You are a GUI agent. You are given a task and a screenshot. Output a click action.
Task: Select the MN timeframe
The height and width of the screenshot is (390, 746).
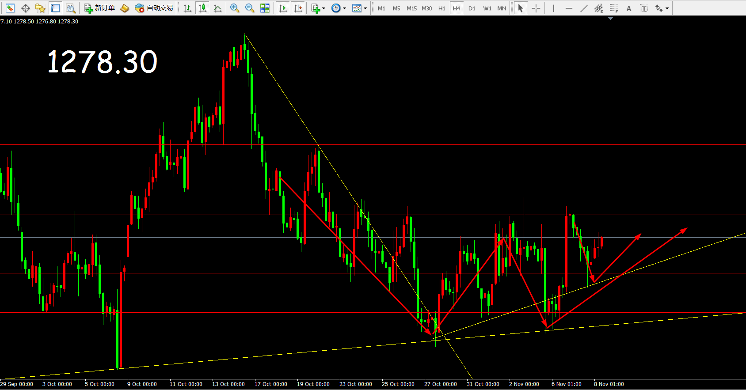pyautogui.click(x=502, y=8)
